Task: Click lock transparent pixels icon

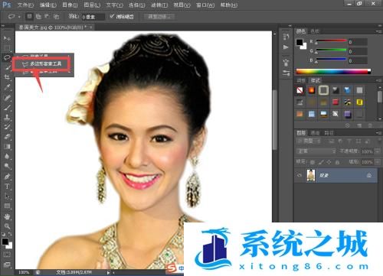Action: [313, 162]
